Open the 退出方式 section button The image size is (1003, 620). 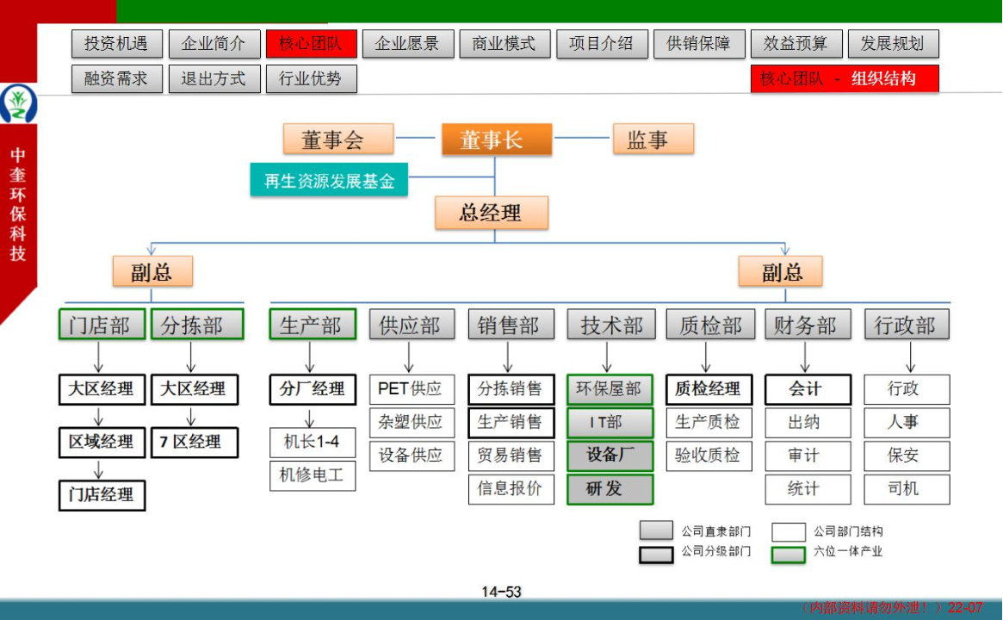point(214,78)
